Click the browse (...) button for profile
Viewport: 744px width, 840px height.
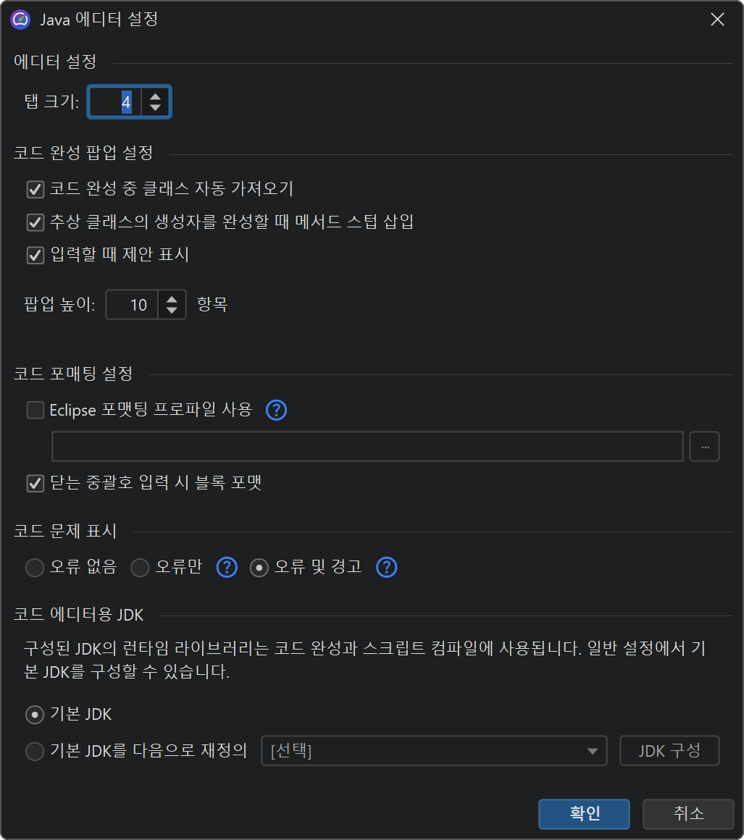[x=704, y=447]
